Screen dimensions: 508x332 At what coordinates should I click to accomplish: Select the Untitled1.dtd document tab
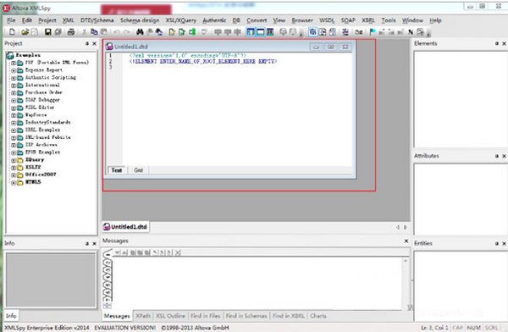click(125, 227)
